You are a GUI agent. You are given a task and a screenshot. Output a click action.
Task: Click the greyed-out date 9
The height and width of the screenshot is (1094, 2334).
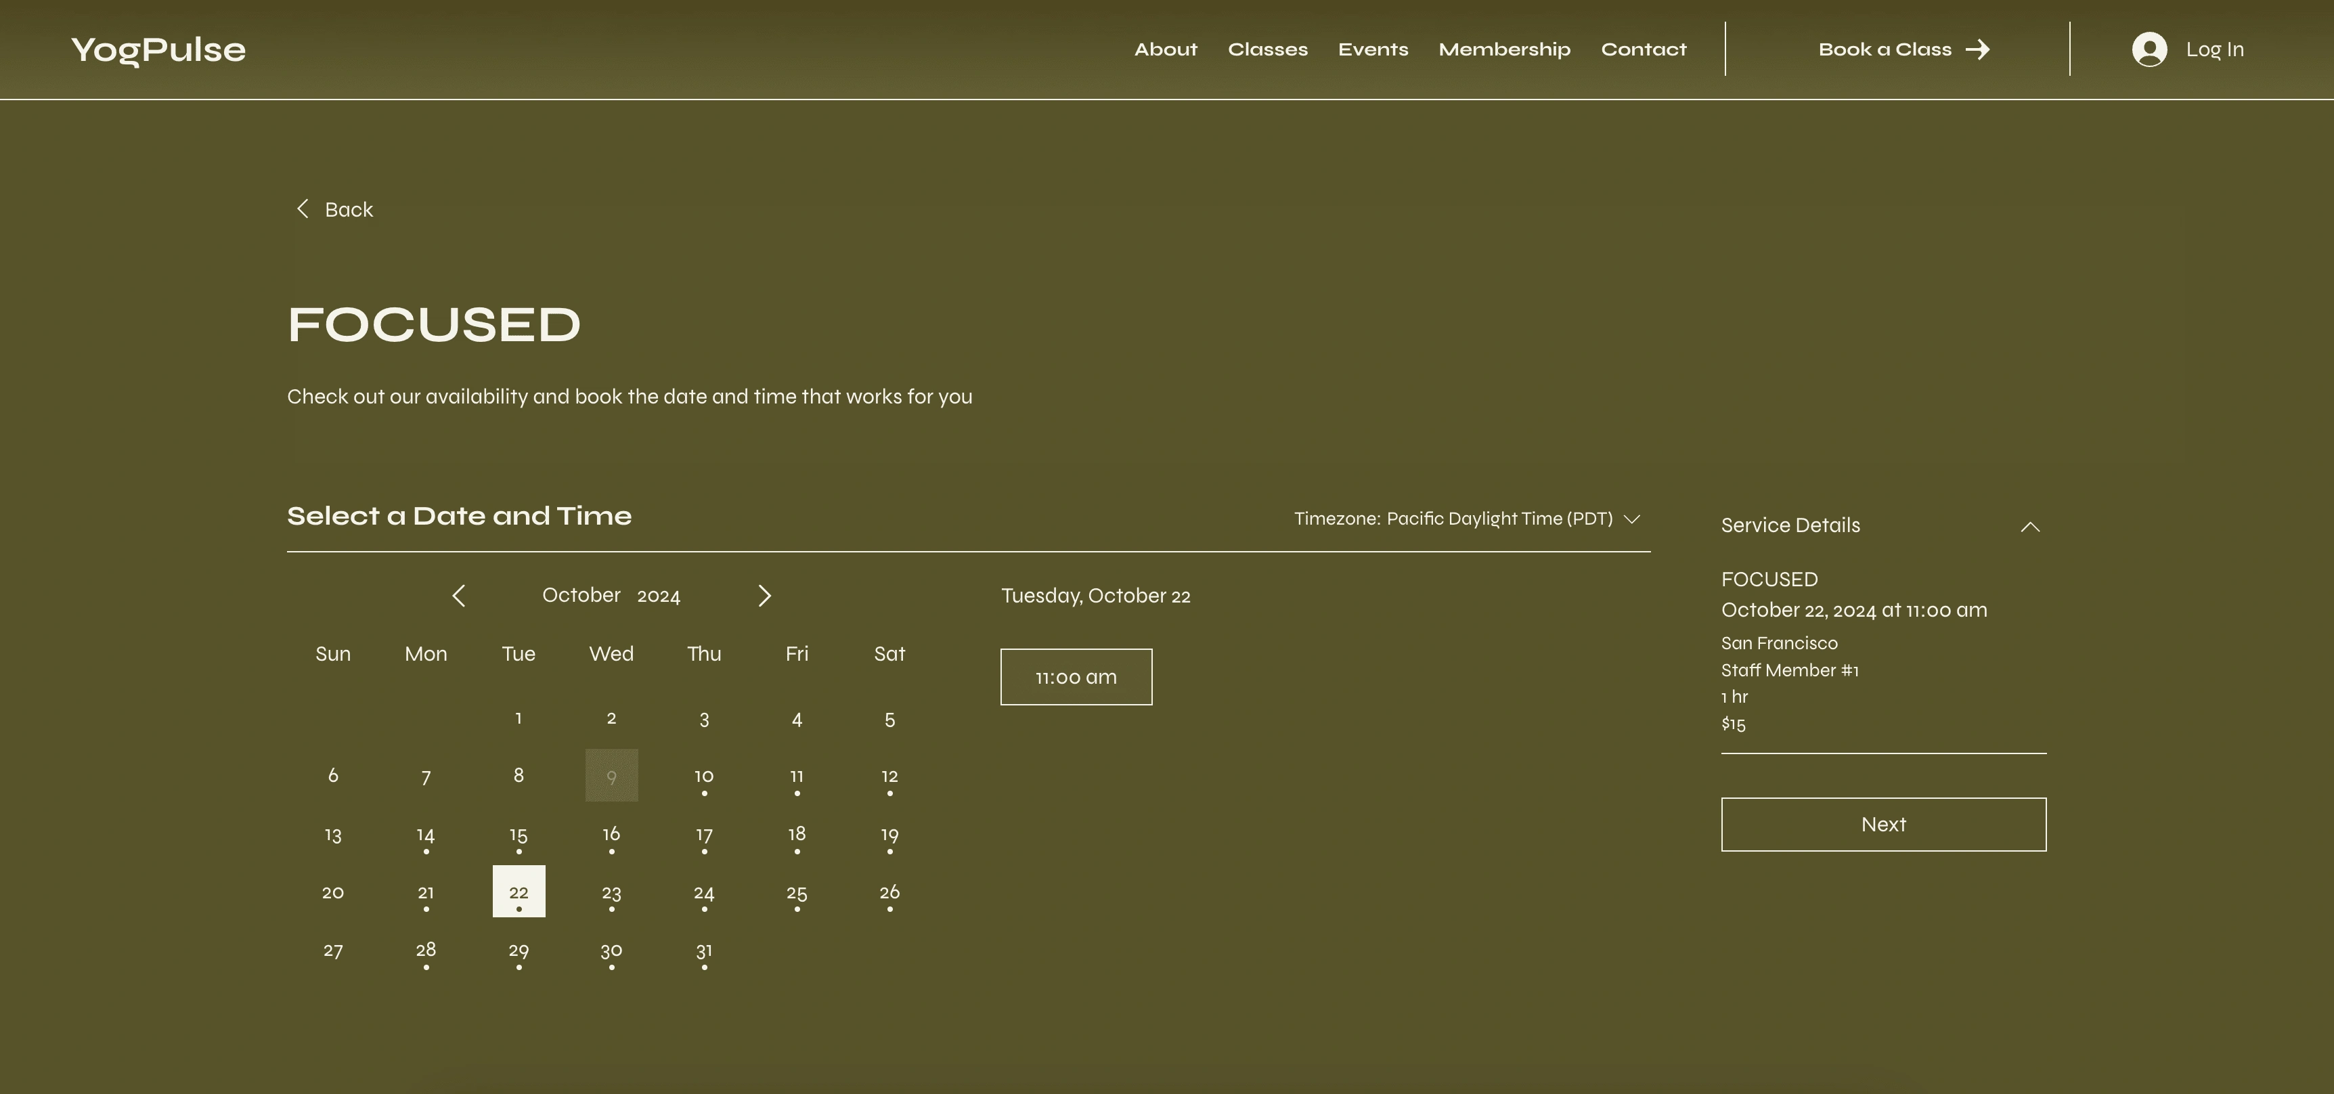(x=611, y=776)
